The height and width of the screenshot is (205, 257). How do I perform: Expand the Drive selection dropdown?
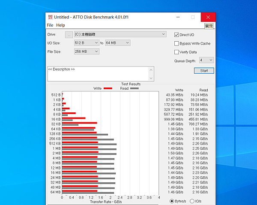click(x=120, y=34)
